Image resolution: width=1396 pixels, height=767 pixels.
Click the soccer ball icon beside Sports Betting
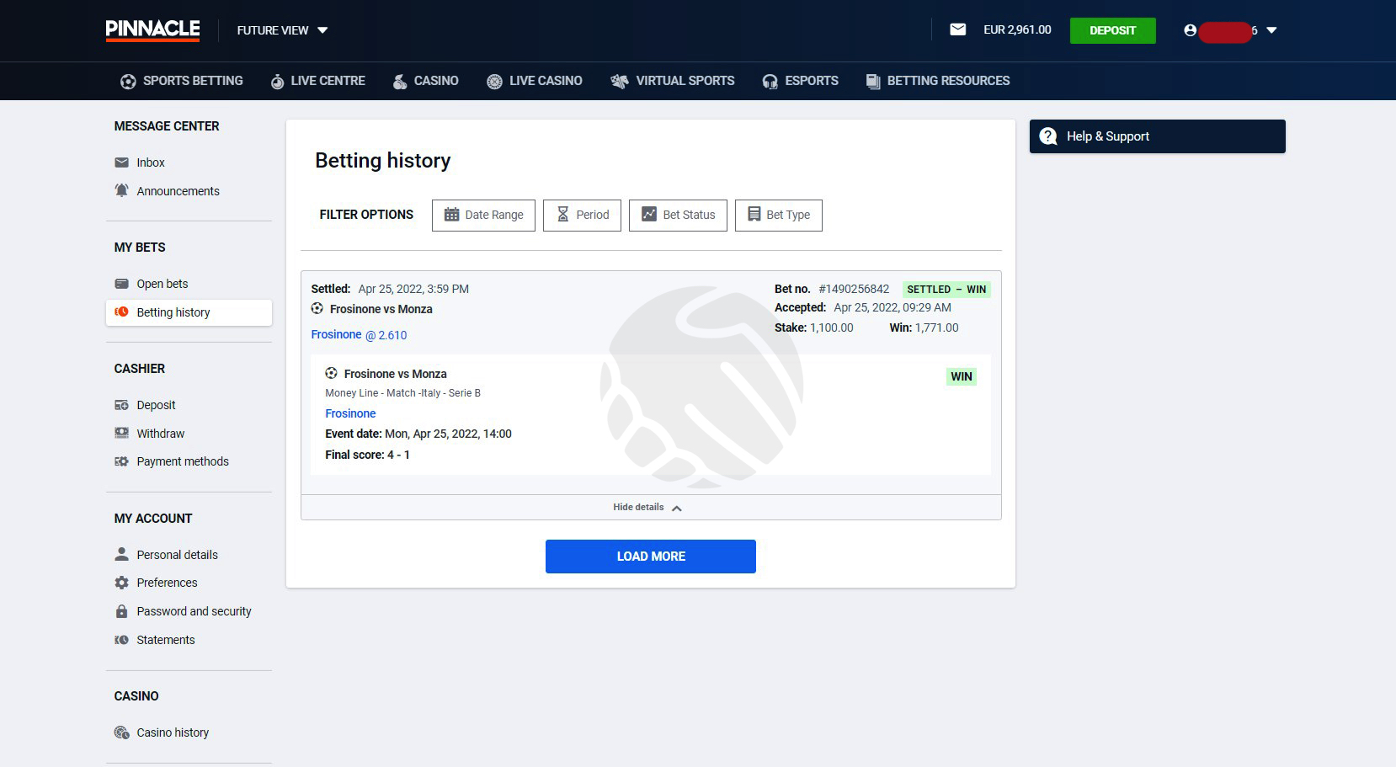tap(128, 82)
